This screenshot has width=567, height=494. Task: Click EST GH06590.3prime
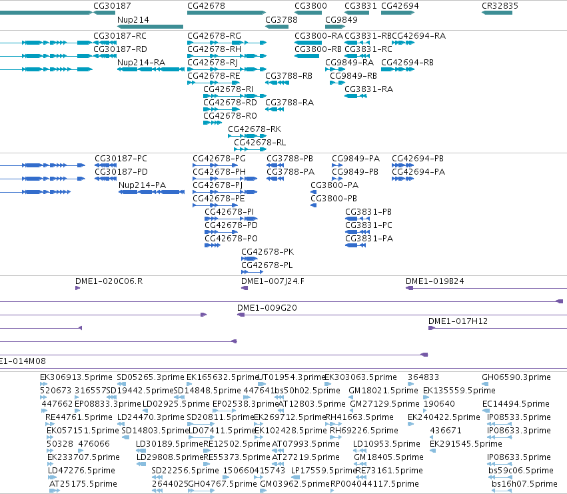click(x=516, y=377)
